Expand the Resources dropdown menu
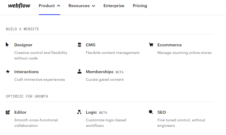Image resolution: width=226 pixels, height=135 pixels. pos(79,6)
